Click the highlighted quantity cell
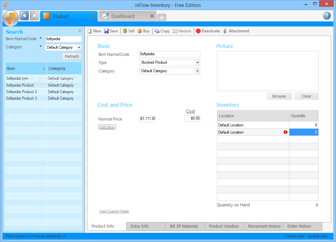 (304, 132)
